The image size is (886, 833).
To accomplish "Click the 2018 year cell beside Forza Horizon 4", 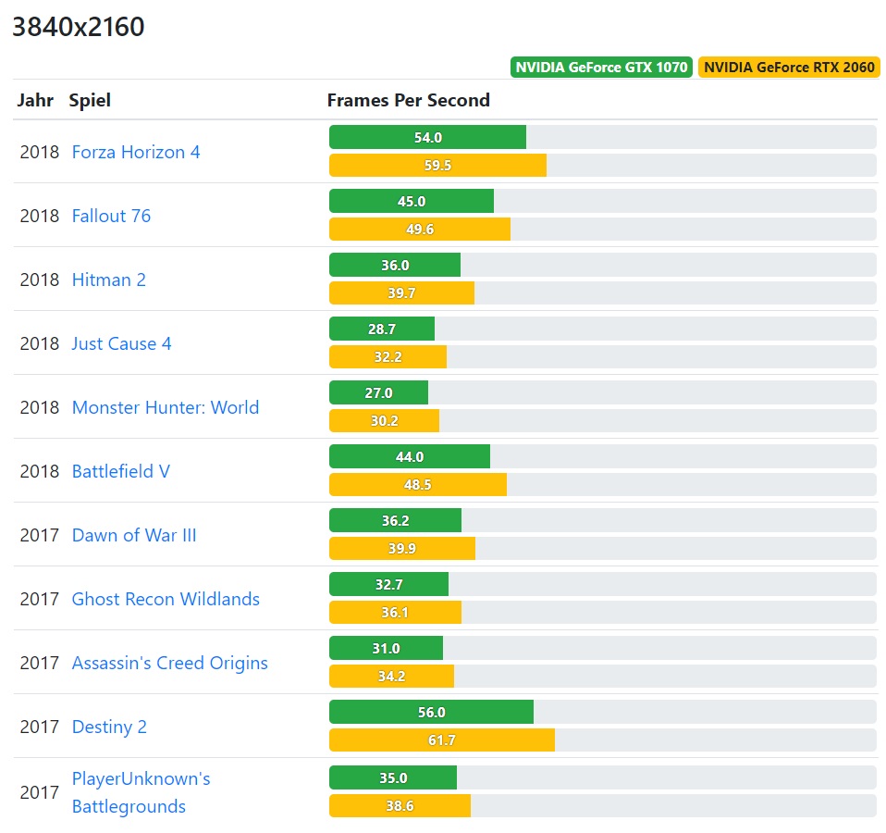I will [40, 152].
